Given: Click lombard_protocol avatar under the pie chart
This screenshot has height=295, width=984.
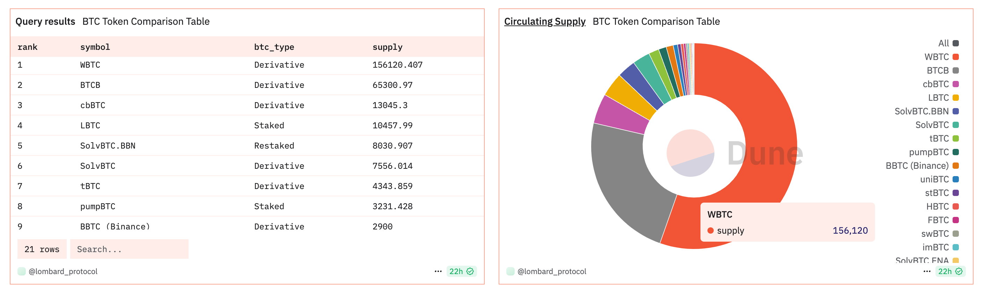Looking at the screenshot, I should (x=511, y=271).
